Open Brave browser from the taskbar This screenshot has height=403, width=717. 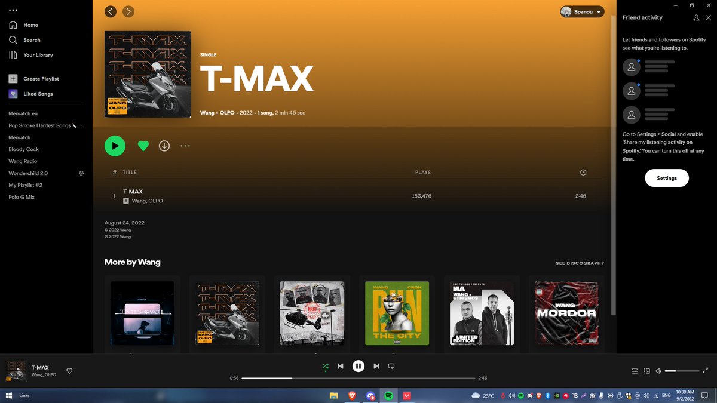click(x=352, y=395)
